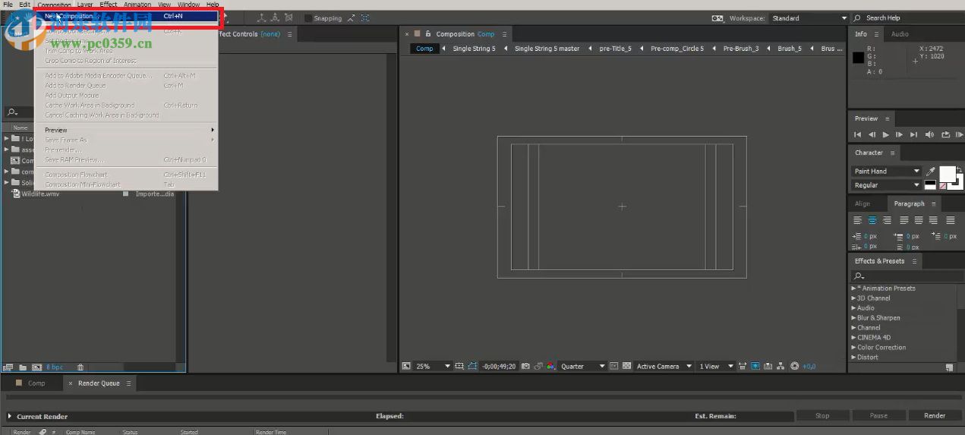Toggle the transparency grid
Image resolution: width=965 pixels, height=435 pixels.
pyautogui.click(x=626, y=367)
